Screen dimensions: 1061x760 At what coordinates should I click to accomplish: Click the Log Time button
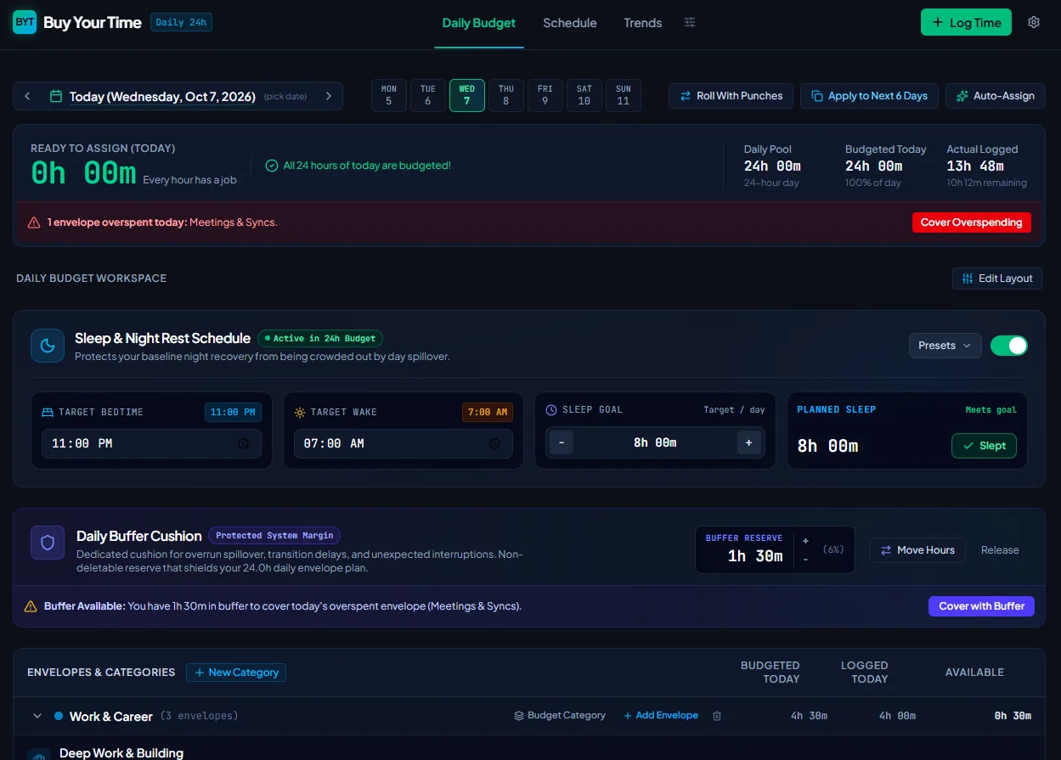[966, 22]
